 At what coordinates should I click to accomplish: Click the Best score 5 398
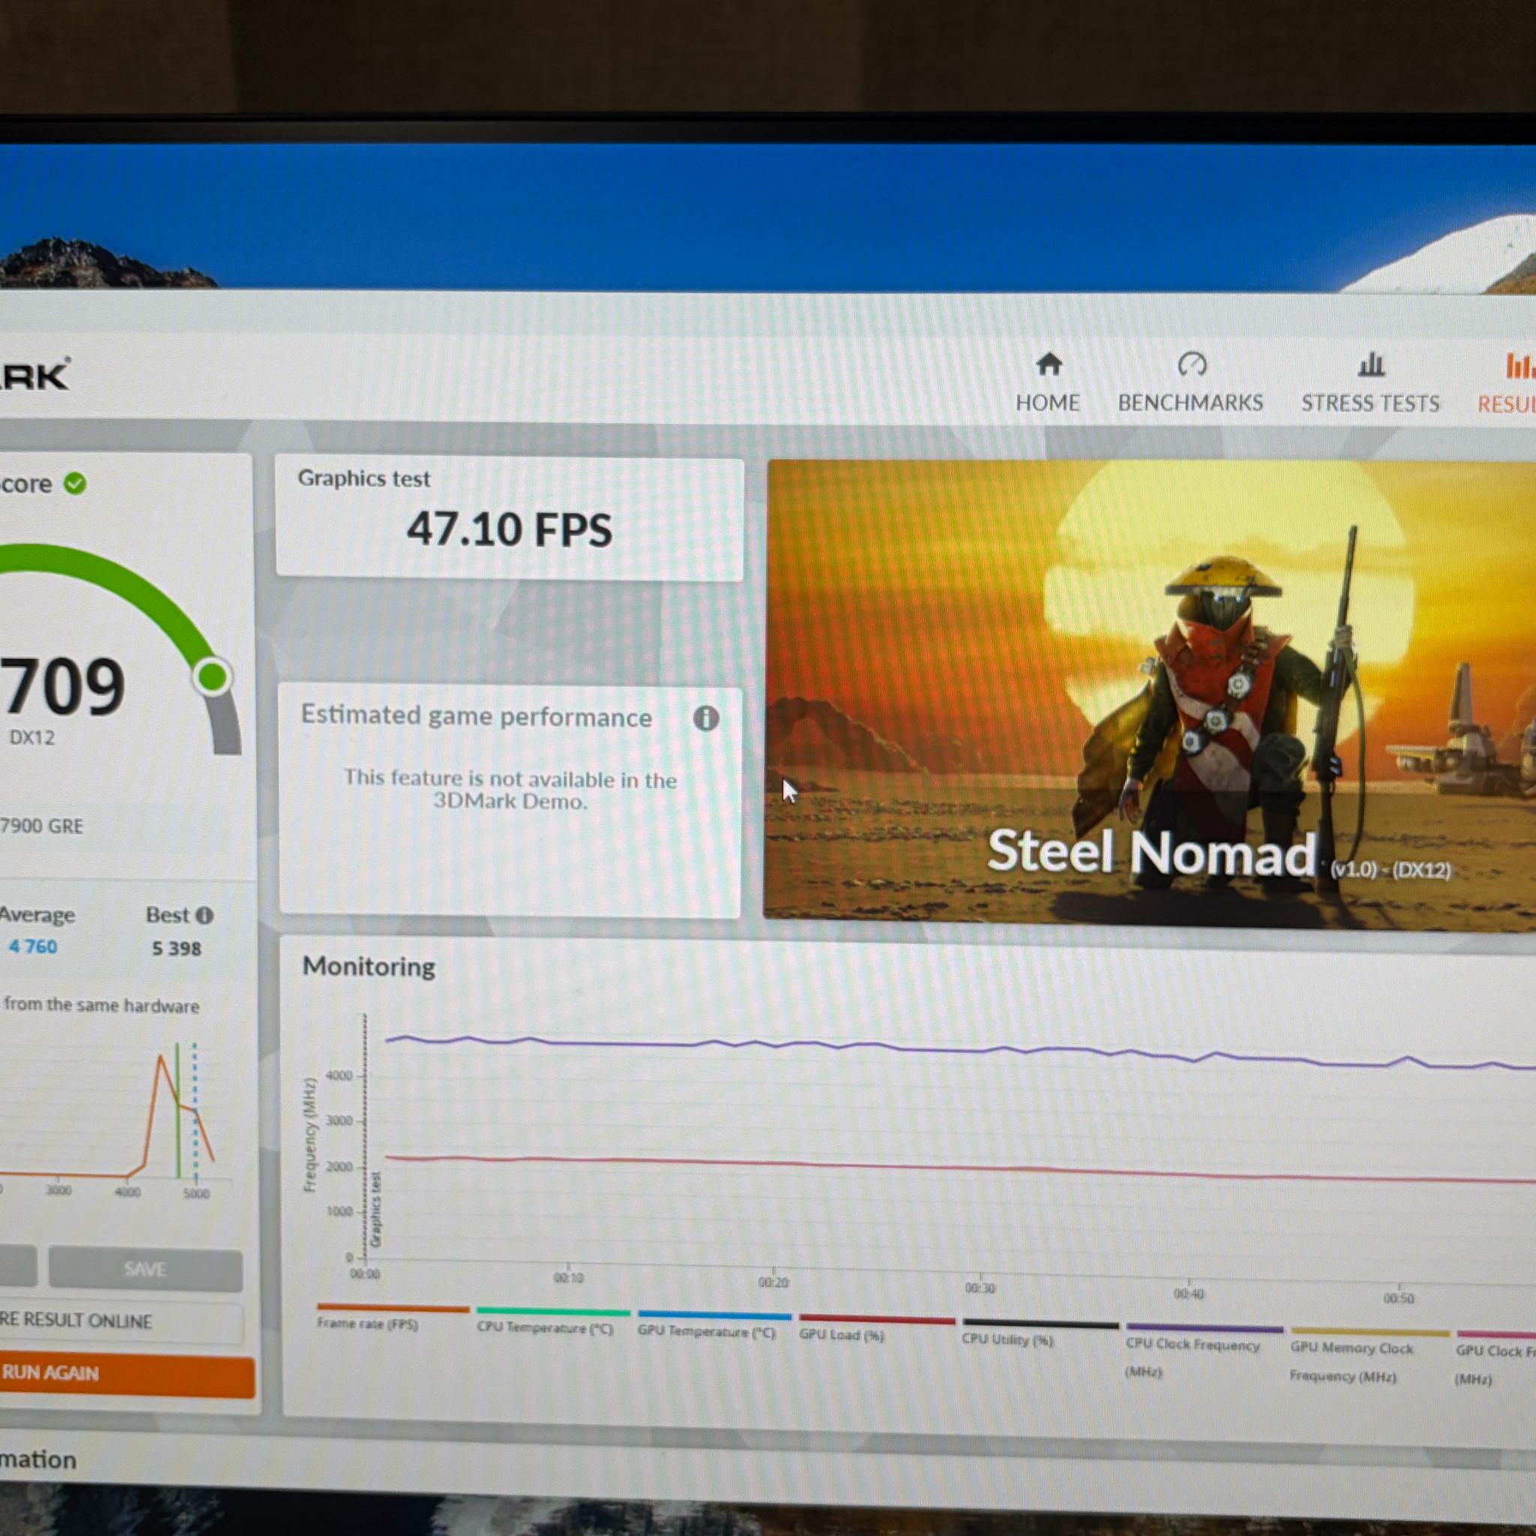(176, 949)
